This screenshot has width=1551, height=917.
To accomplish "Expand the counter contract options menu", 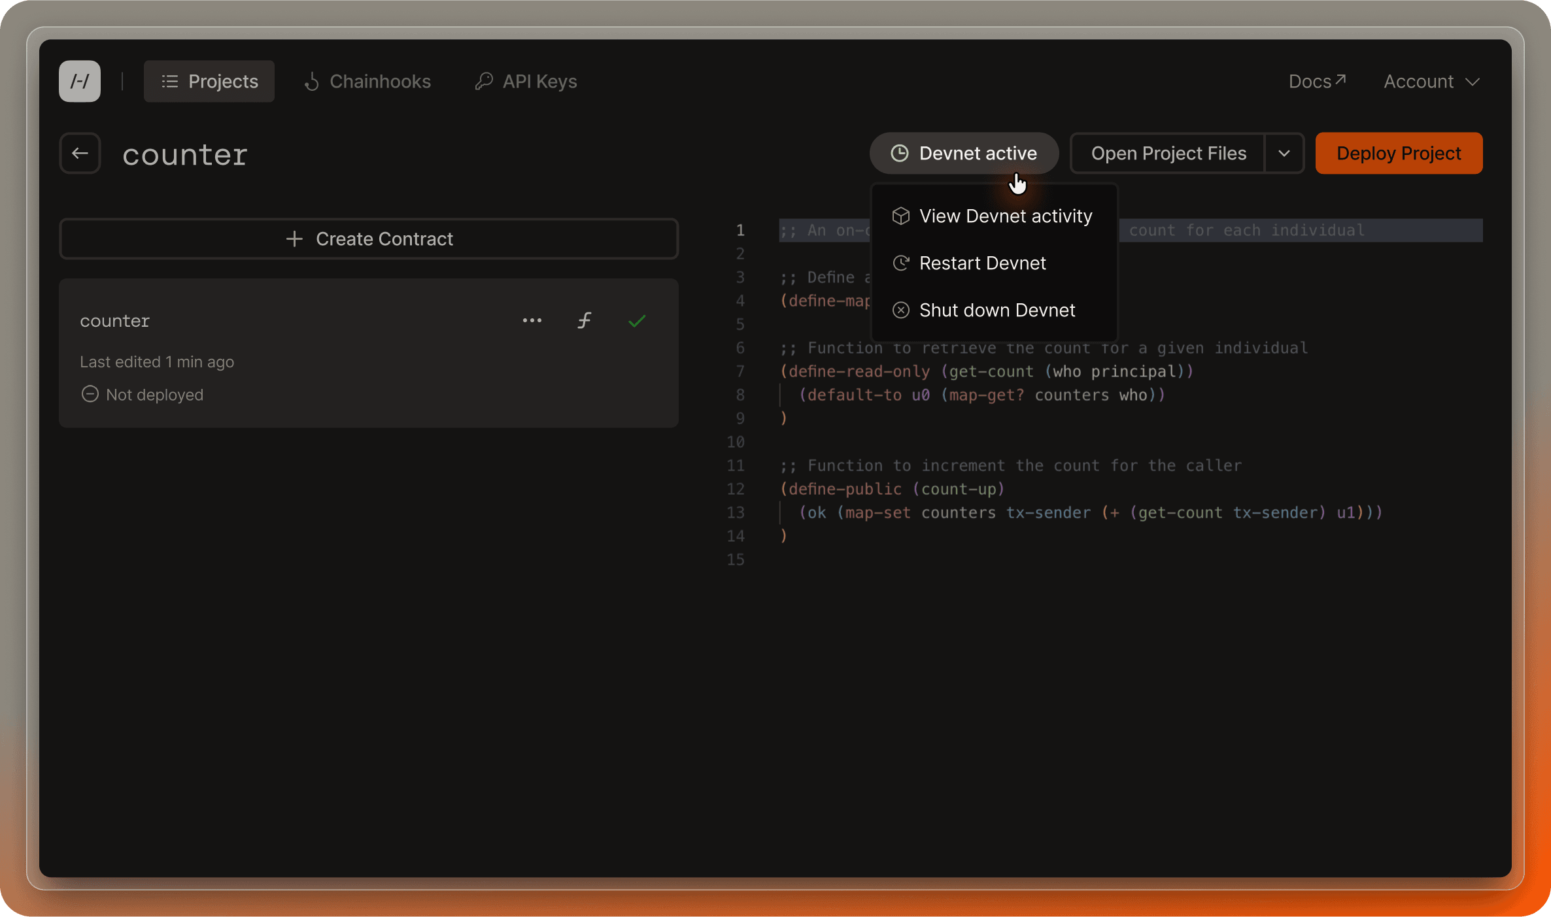I will pos(532,320).
